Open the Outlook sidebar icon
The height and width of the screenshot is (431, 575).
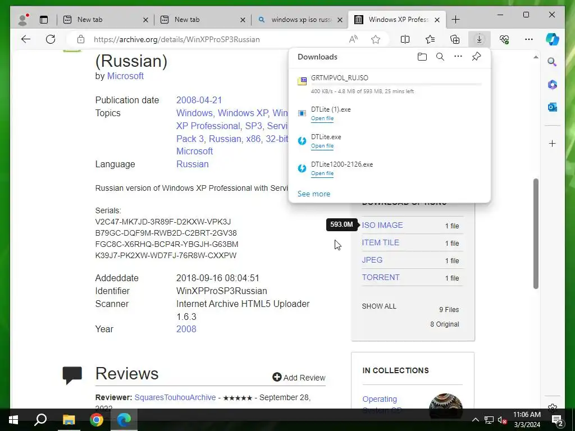coord(553,107)
